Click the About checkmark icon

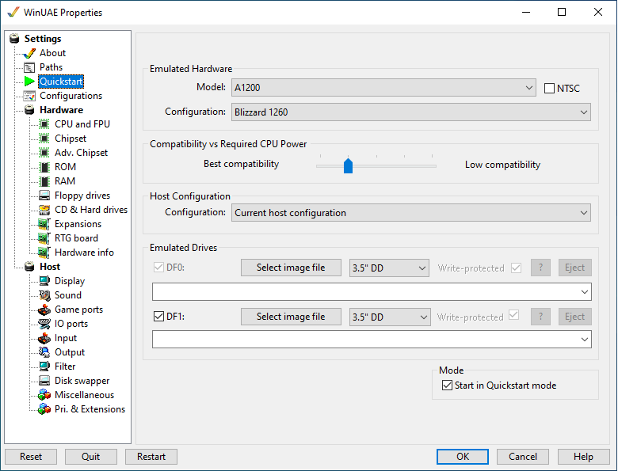[x=29, y=53]
